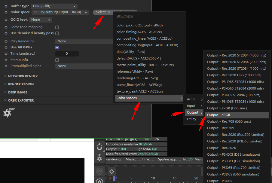Click the diamond icon beside Time Limit(sec.)

(6, 54)
